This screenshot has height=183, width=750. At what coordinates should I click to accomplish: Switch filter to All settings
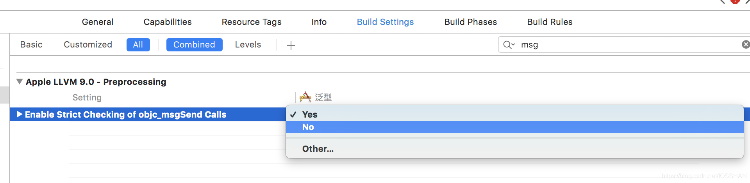click(x=138, y=45)
